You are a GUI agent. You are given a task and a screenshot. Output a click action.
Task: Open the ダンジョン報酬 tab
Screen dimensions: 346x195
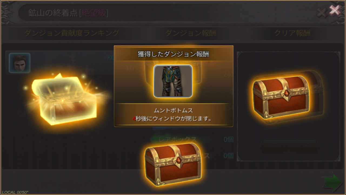191,33
